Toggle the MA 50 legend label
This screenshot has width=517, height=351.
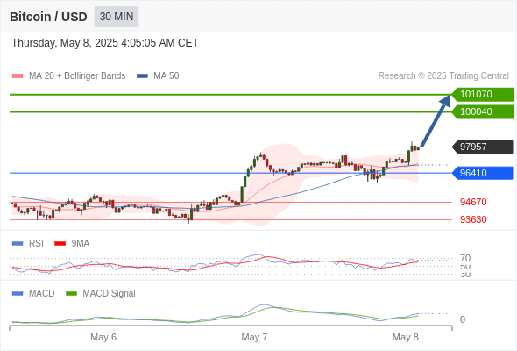click(x=166, y=76)
